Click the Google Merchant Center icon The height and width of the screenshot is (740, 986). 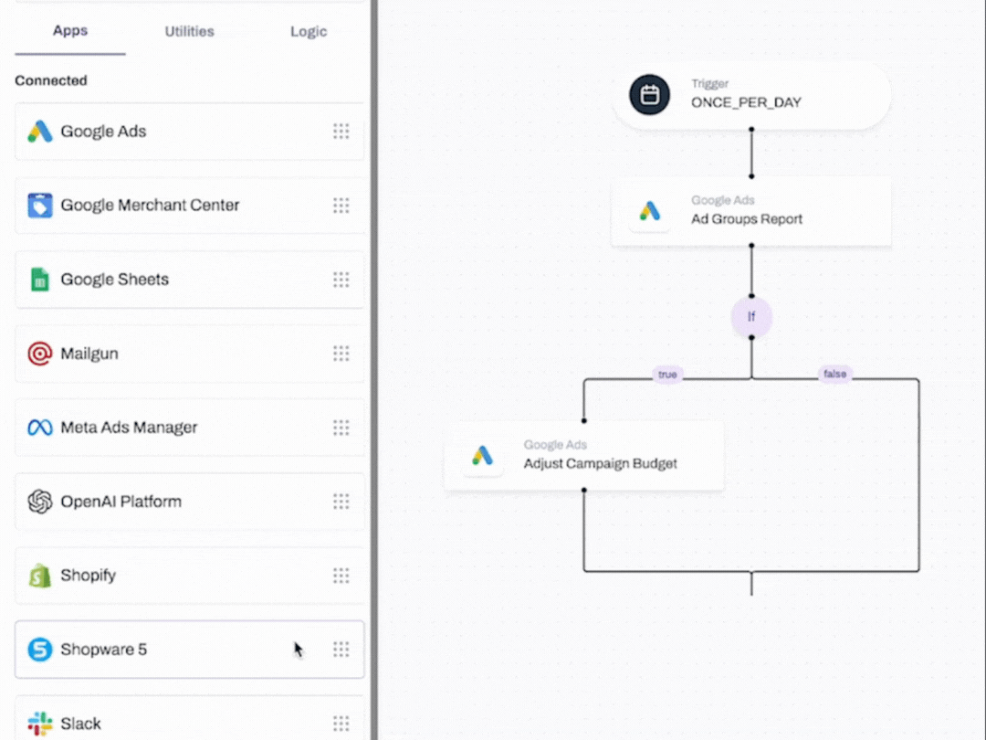(39, 206)
